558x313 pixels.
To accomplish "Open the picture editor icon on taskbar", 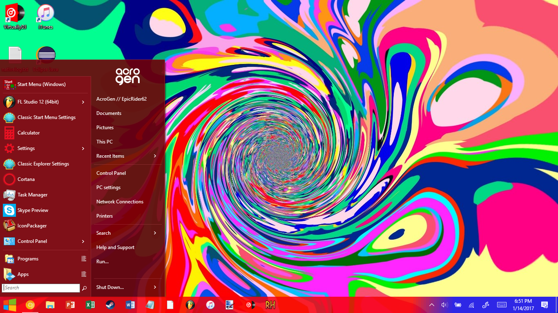I will point(230,305).
